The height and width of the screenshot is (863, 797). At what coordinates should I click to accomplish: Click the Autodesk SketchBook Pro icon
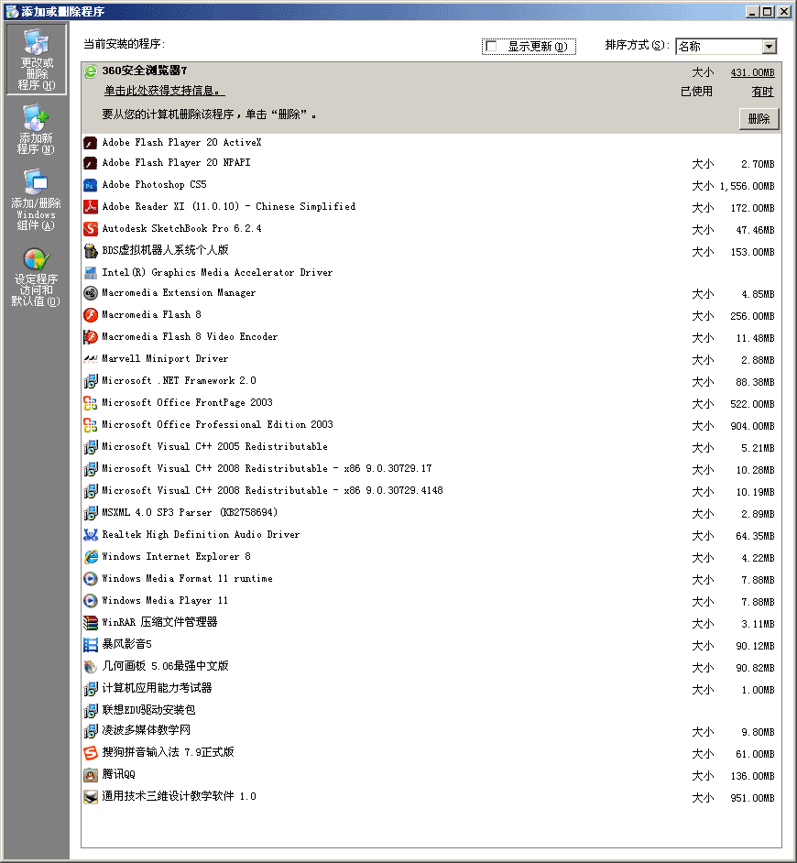[91, 229]
